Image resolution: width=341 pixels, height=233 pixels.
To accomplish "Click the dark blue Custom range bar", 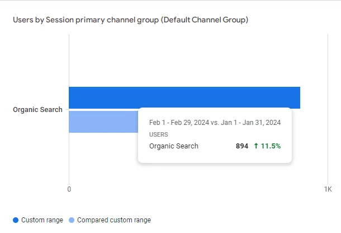I will coord(184,97).
